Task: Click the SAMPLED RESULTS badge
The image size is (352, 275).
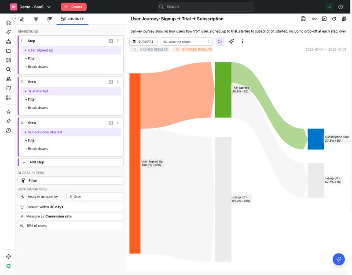Action: tap(194, 50)
